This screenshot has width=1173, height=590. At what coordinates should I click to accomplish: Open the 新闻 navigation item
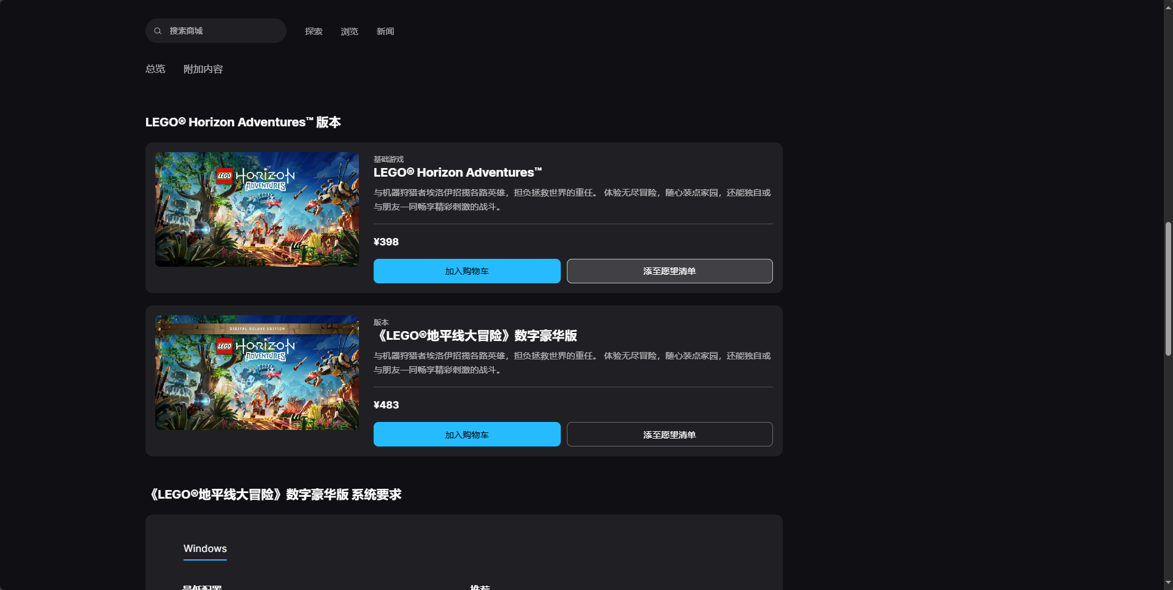[385, 31]
